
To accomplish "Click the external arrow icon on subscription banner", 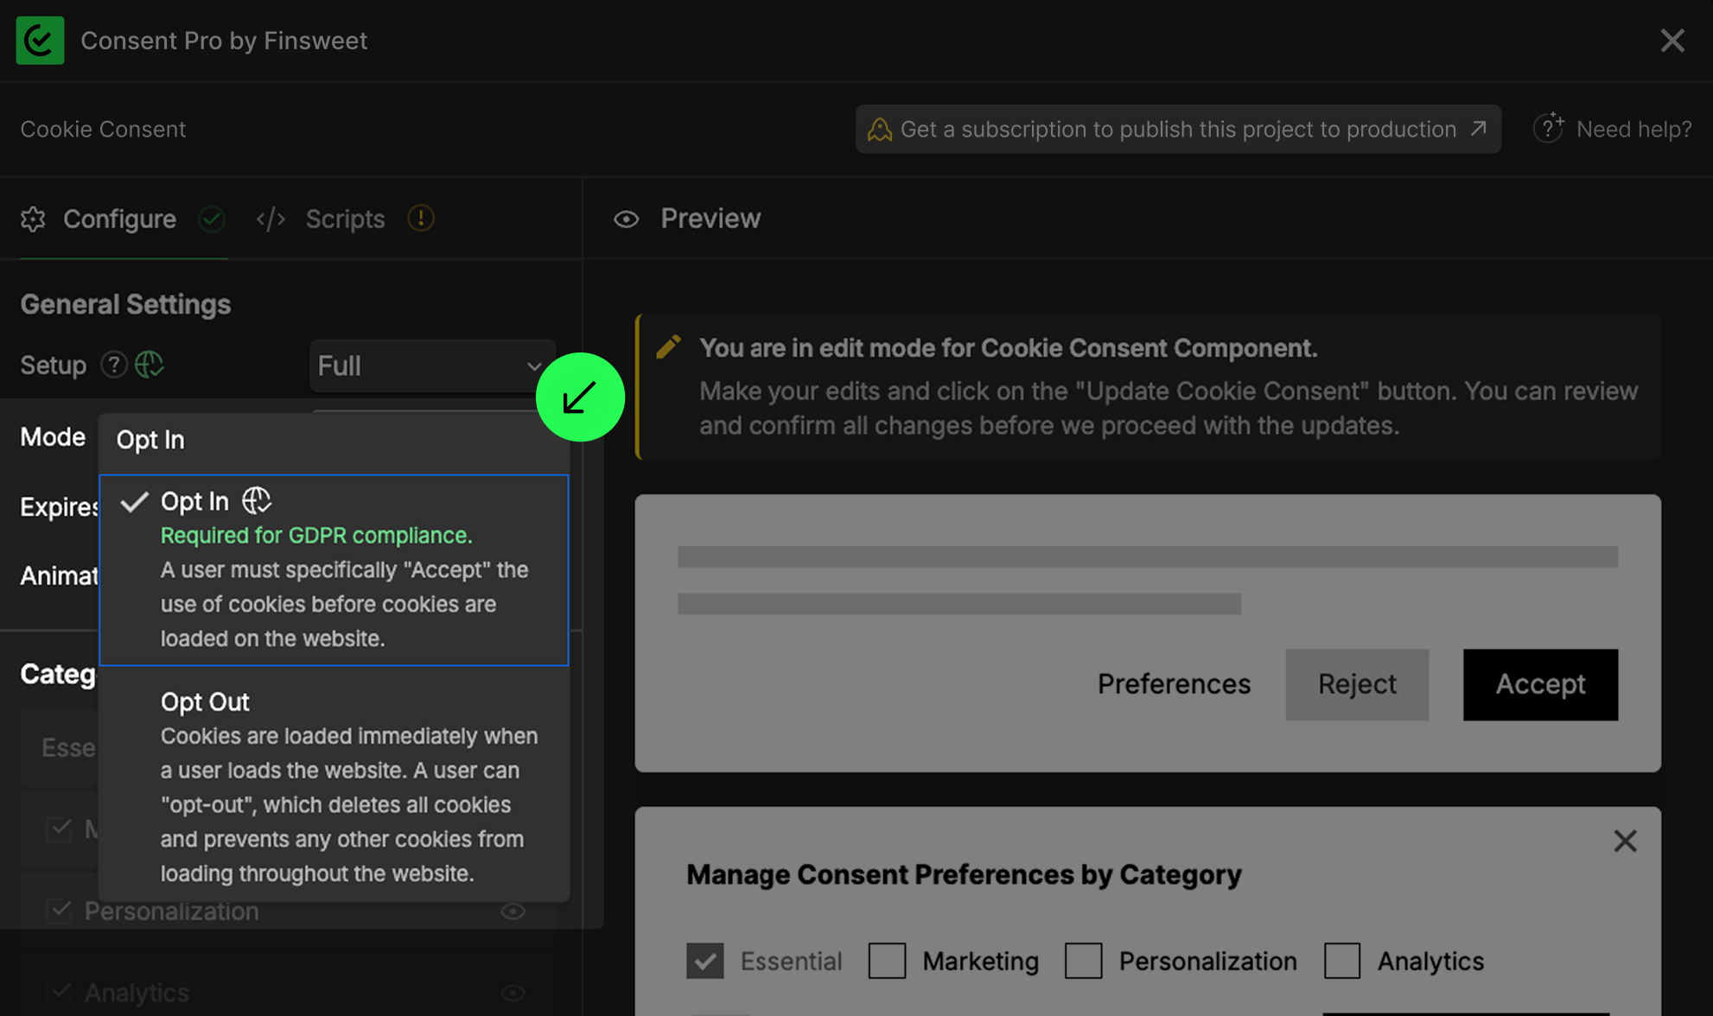I will [x=1479, y=128].
